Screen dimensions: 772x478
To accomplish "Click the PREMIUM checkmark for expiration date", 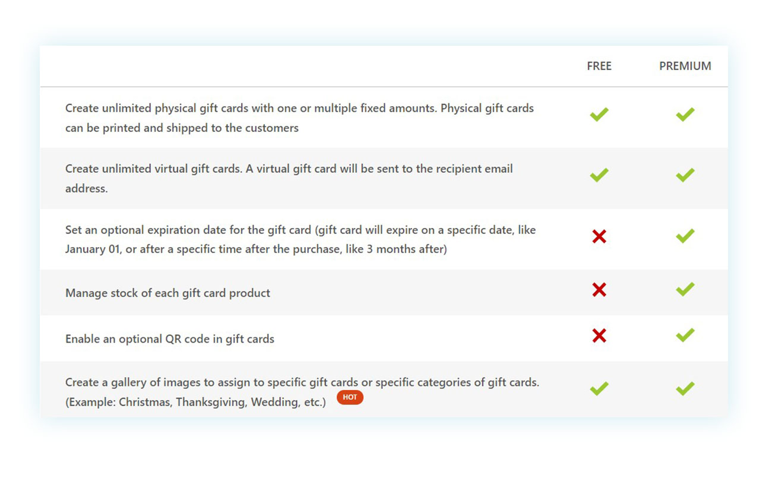I will coord(685,236).
